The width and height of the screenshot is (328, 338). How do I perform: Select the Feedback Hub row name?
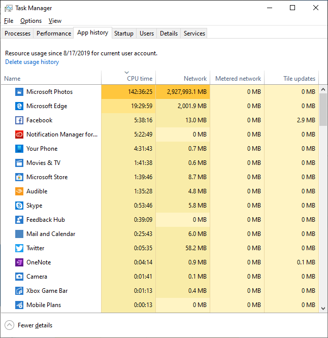click(46, 220)
